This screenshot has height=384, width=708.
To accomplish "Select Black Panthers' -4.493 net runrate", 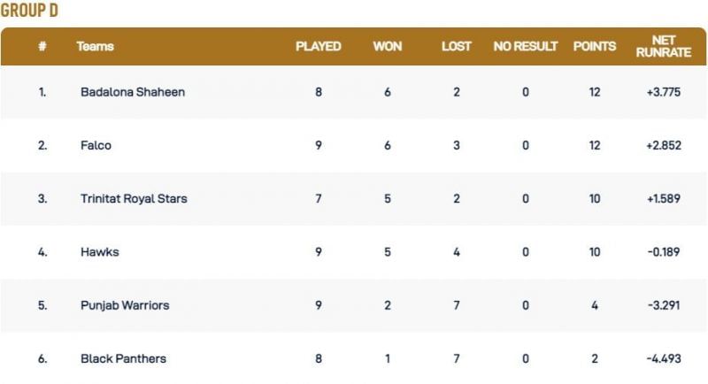I will (665, 358).
